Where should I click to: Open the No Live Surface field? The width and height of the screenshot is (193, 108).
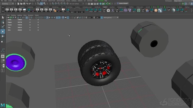[x=76, y=4]
